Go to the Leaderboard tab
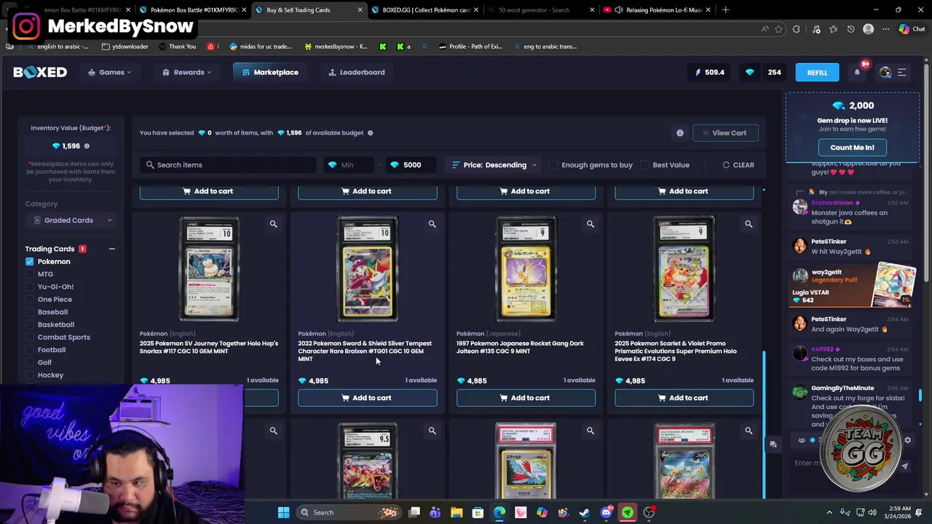The height and width of the screenshot is (524, 932). [x=357, y=72]
